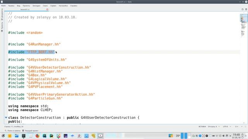Open the Закладки menu
The height and width of the screenshot is (139, 248).
[36, 6]
